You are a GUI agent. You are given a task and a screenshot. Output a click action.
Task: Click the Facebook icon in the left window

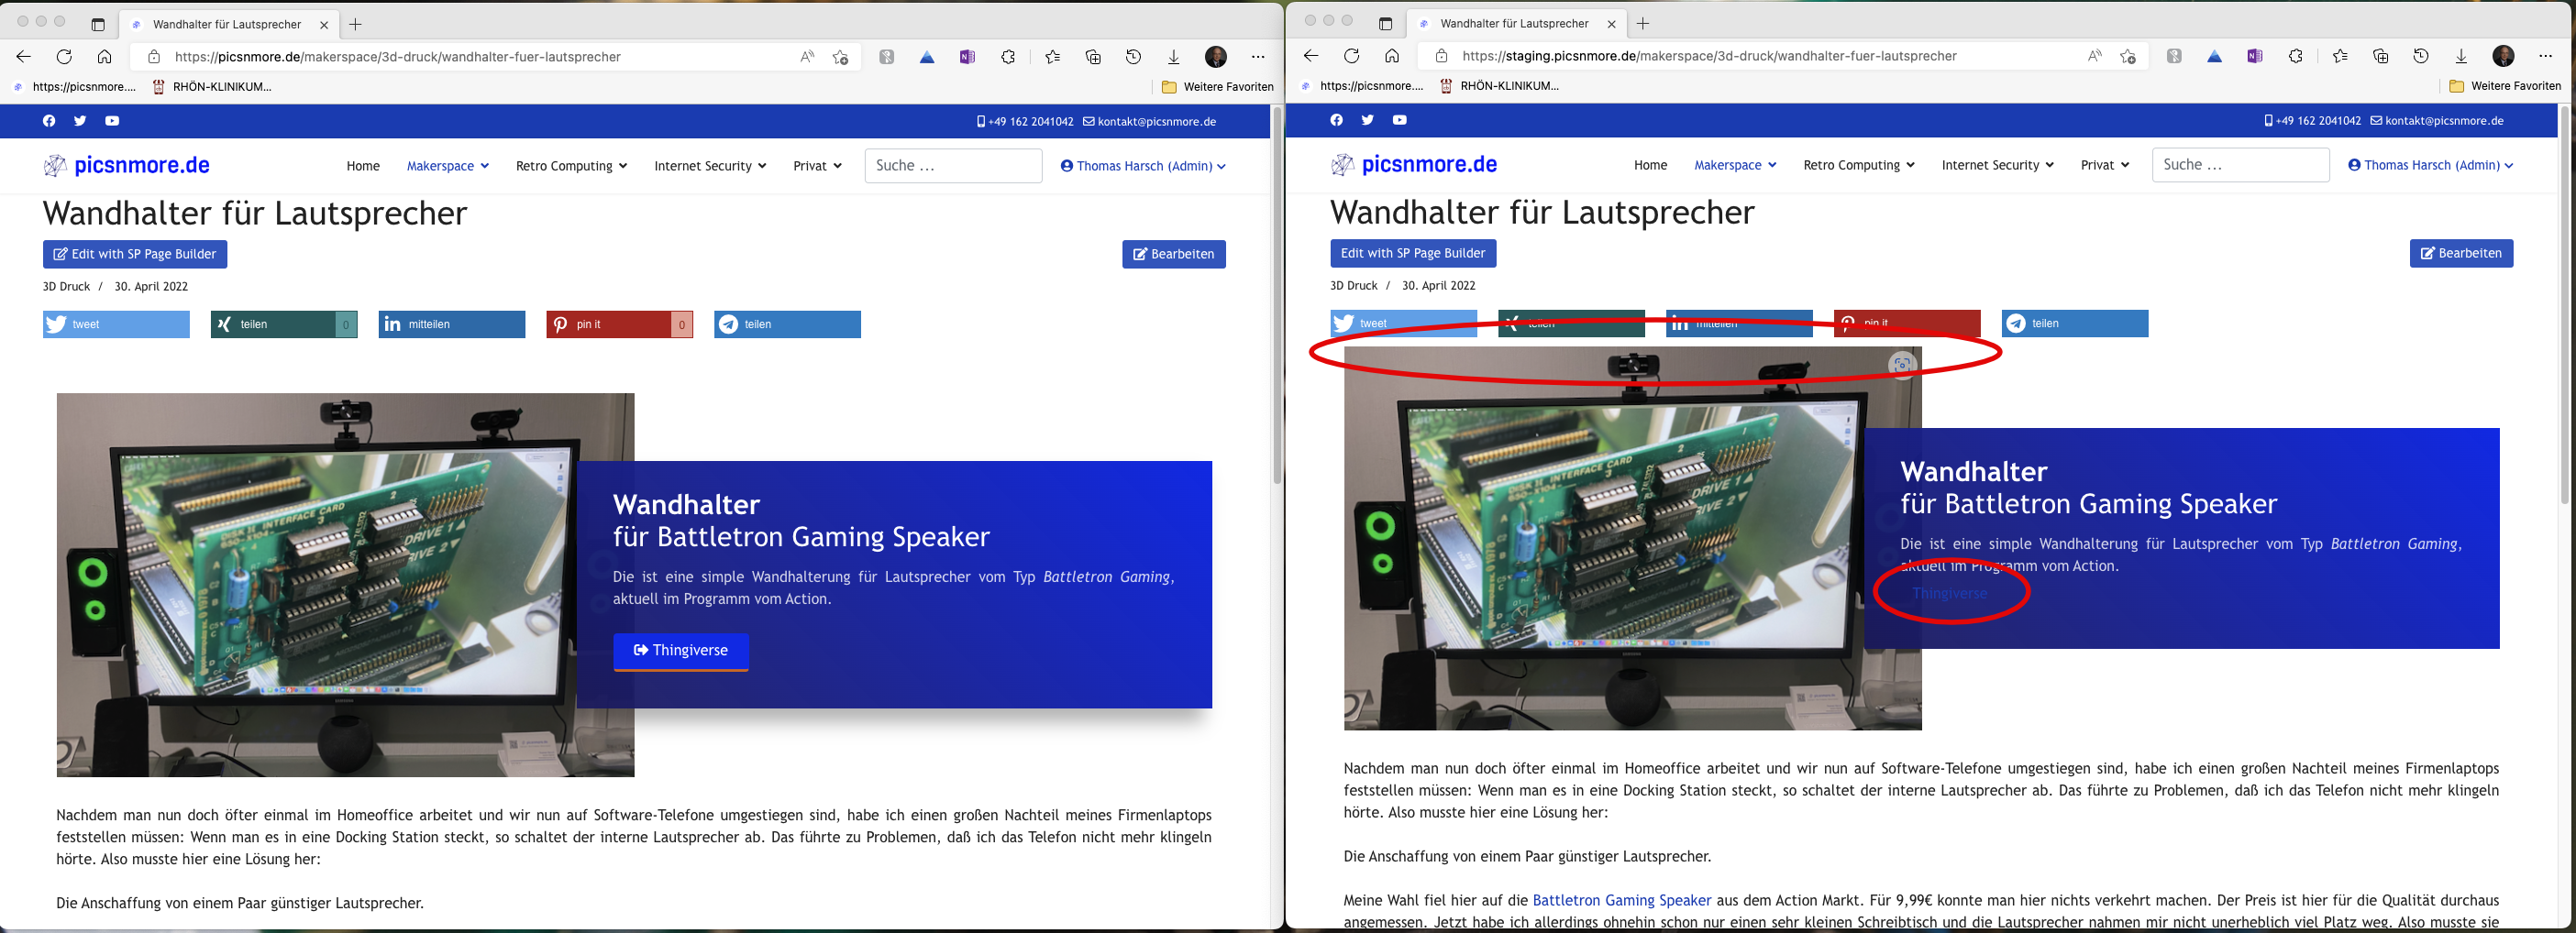click(49, 121)
